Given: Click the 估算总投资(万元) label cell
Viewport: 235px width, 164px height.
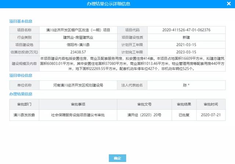Looking at the screenshot, I should coord(24,52).
